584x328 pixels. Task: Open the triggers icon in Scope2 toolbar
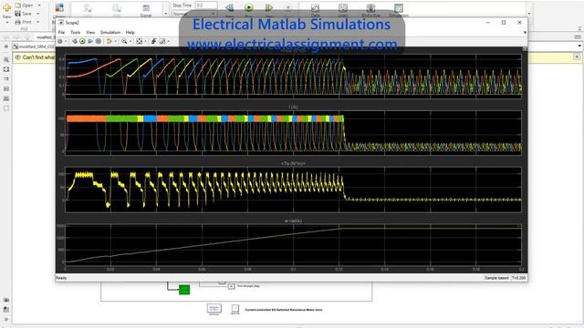click(x=153, y=41)
